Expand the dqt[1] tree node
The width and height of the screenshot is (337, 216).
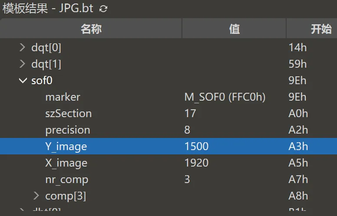(23, 64)
